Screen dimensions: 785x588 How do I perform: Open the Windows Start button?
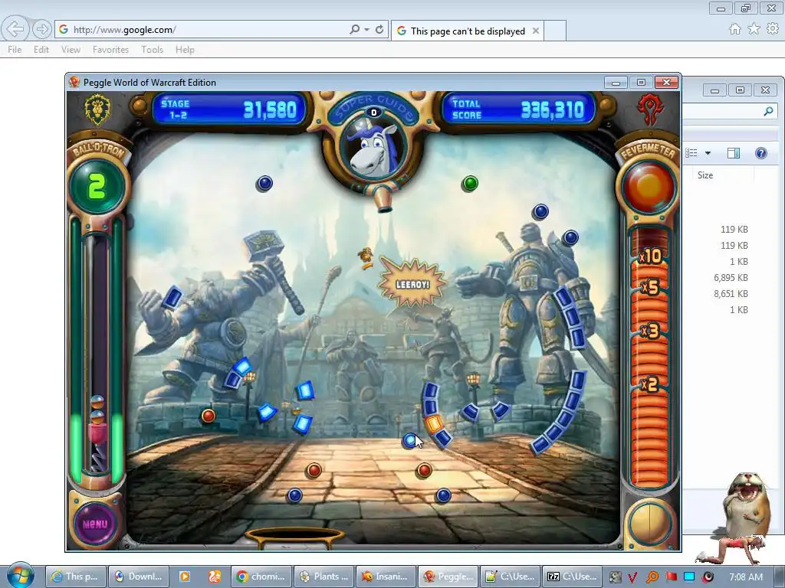point(20,576)
